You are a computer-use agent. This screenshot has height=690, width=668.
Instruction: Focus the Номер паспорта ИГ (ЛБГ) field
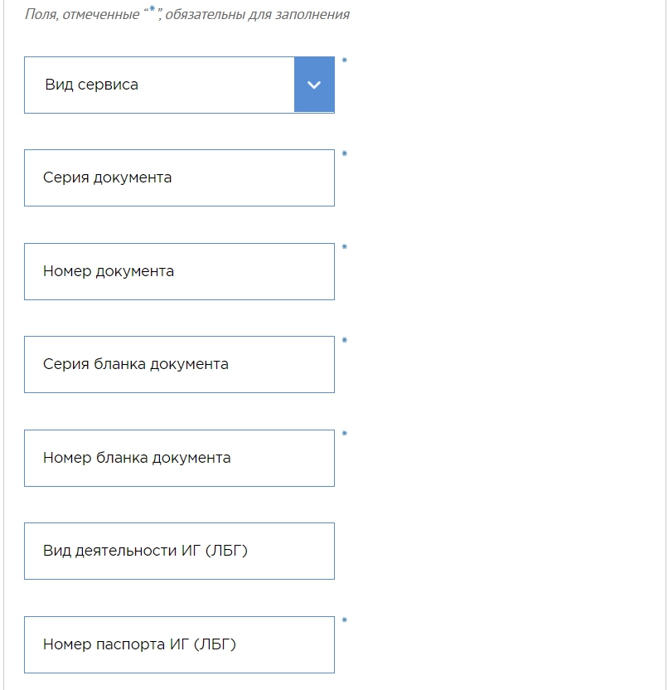coord(179,644)
